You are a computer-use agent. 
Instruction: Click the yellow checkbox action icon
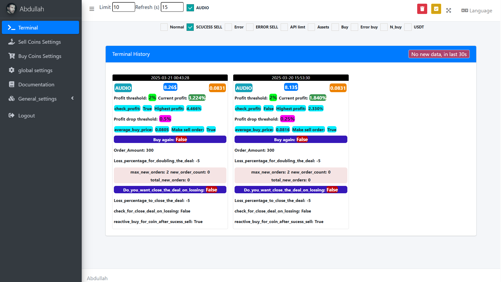[436, 9]
